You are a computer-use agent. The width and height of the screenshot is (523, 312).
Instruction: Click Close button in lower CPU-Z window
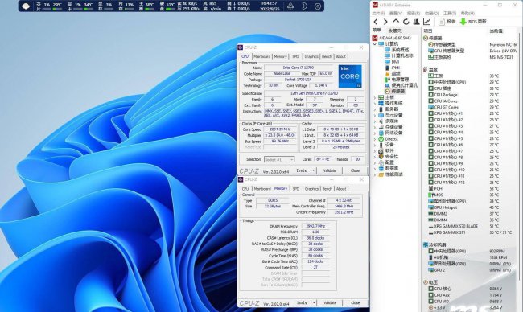point(356,302)
